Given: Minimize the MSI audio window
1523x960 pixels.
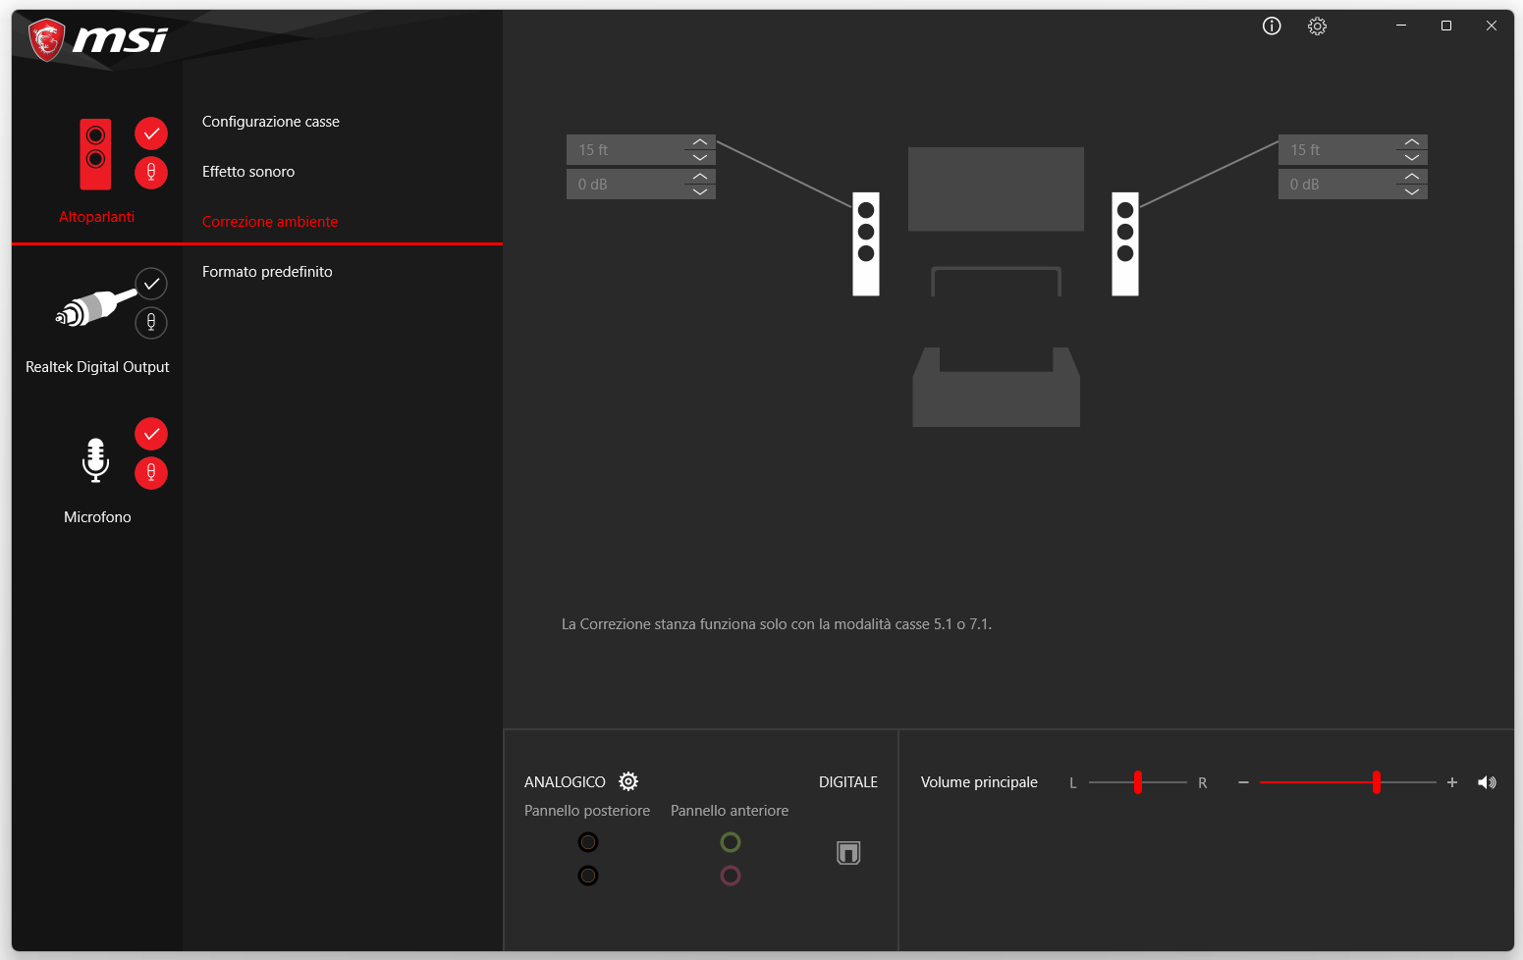Looking at the screenshot, I should click(1401, 26).
